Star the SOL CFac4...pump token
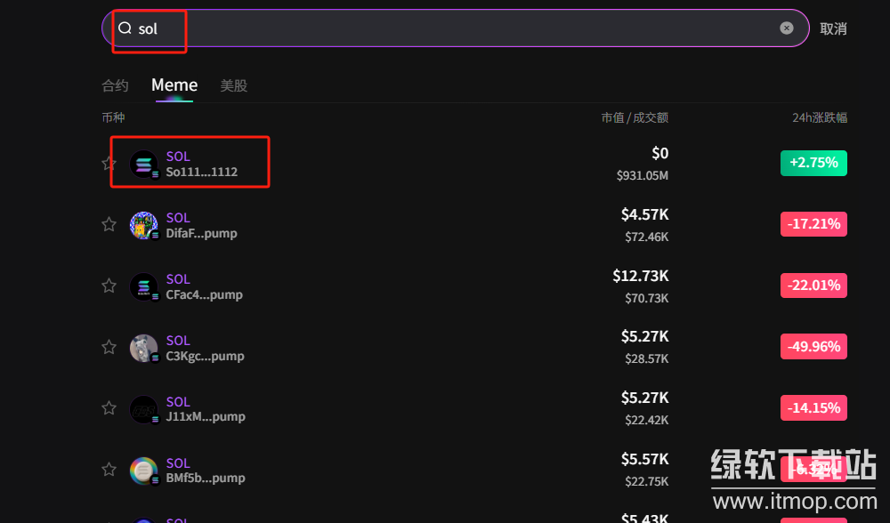Viewport: 890px width, 523px height. tap(109, 286)
